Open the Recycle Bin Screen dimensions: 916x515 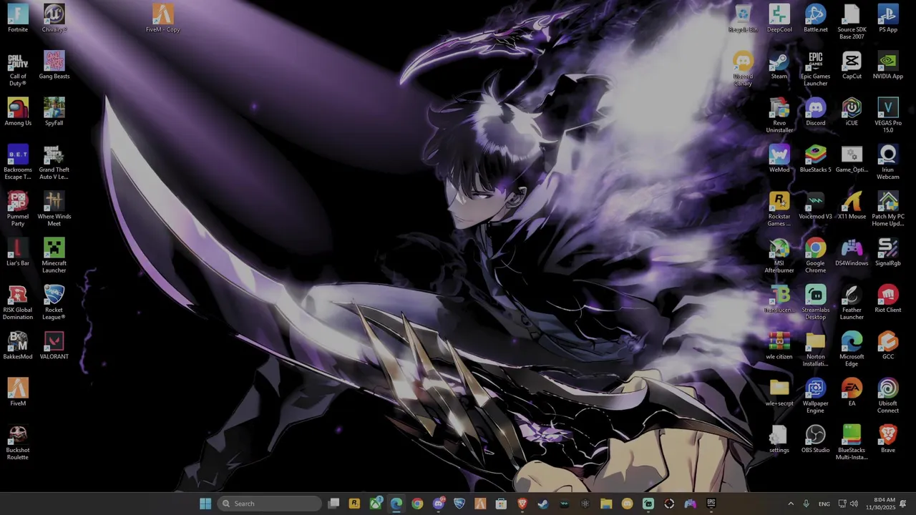point(743,19)
